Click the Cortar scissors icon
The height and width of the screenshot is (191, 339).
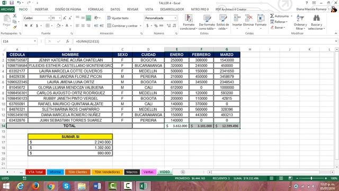[x=15, y=16]
